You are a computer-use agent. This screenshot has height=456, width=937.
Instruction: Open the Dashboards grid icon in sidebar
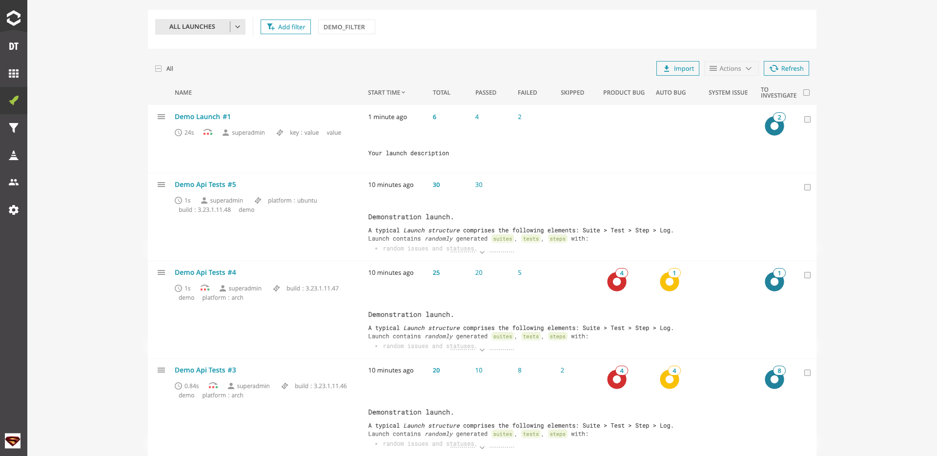14,73
